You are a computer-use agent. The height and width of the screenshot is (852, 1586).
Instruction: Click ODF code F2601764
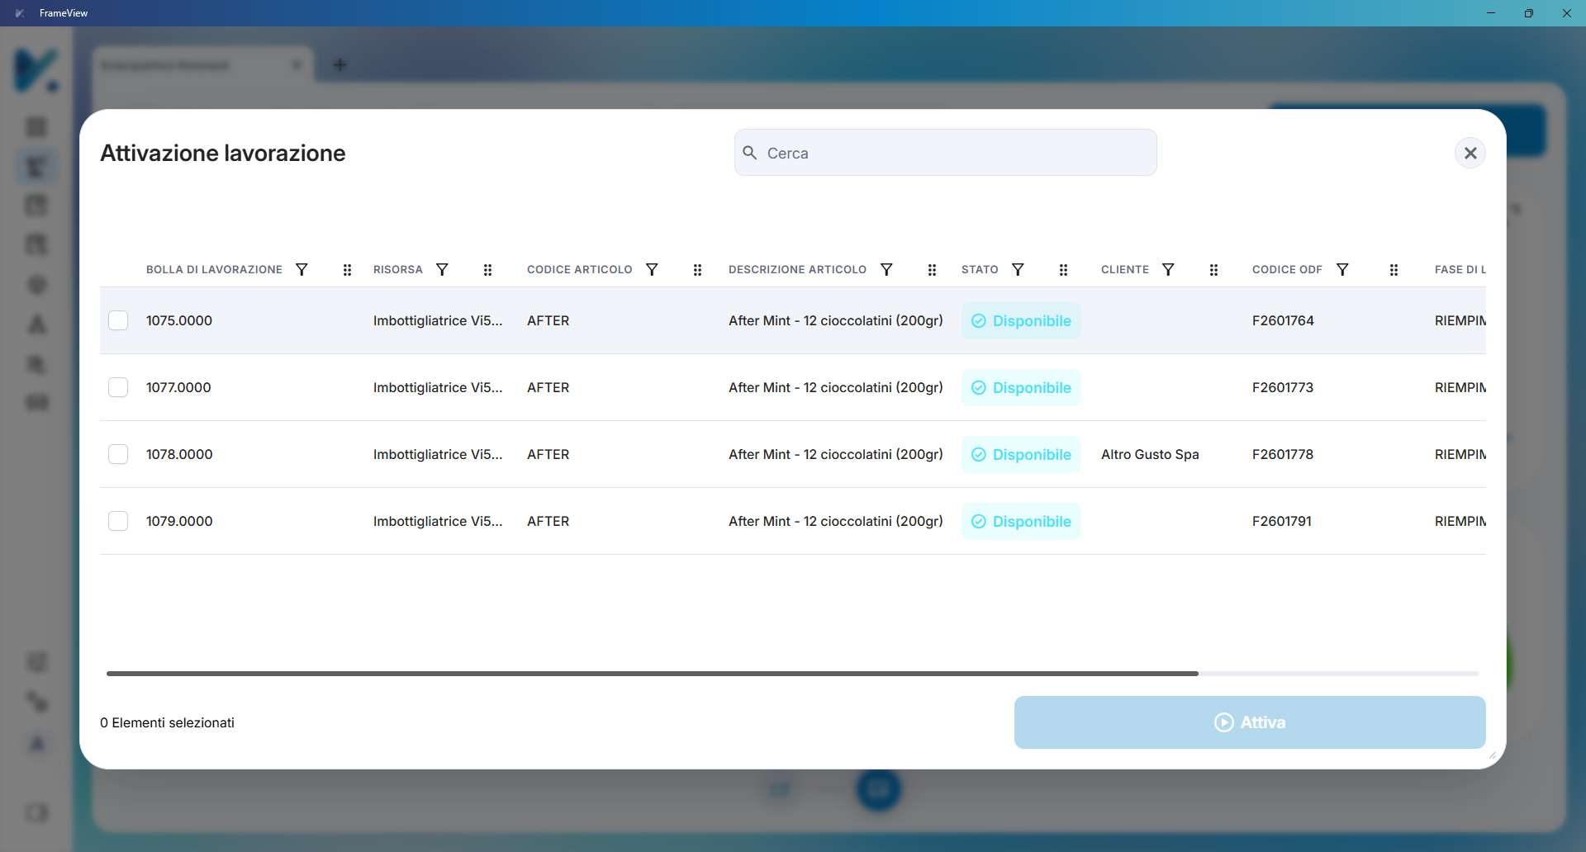pyautogui.click(x=1283, y=320)
